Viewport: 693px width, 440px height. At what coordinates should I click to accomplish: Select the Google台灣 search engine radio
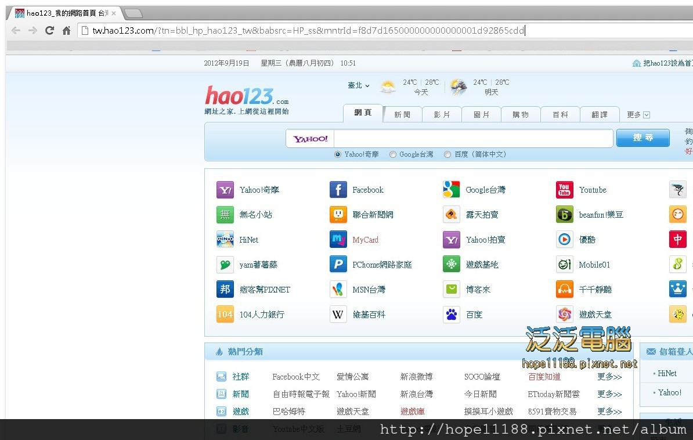click(x=392, y=154)
